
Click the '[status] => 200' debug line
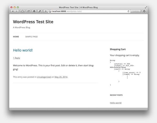click(122, 64)
